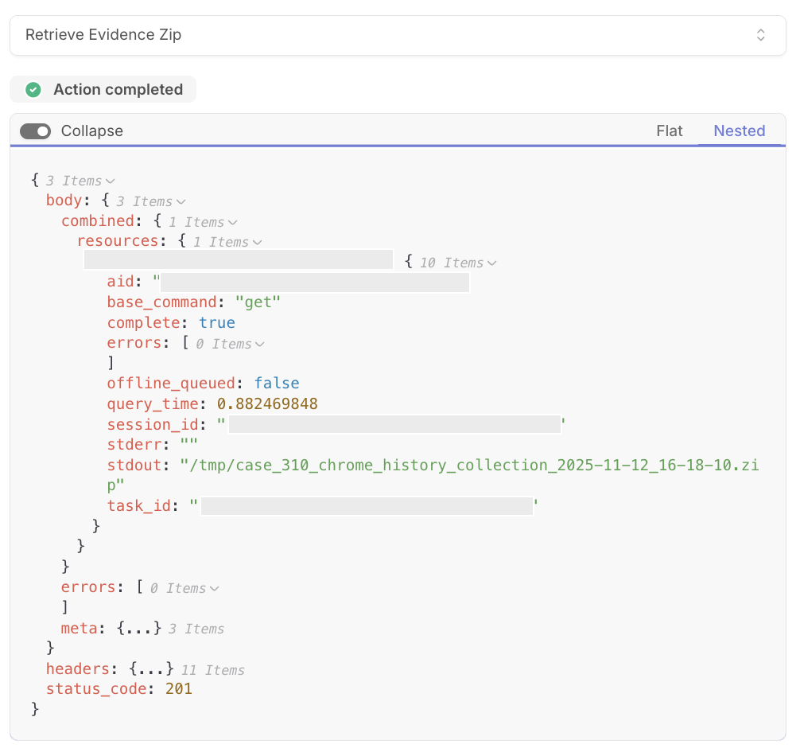The width and height of the screenshot is (800, 756).
Task: Click the status_code value 201
Action: point(179,689)
